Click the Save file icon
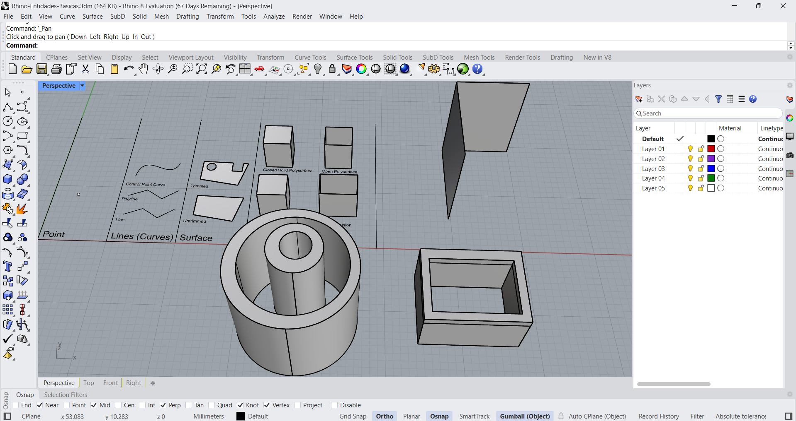796x421 pixels. pos(42,69)
